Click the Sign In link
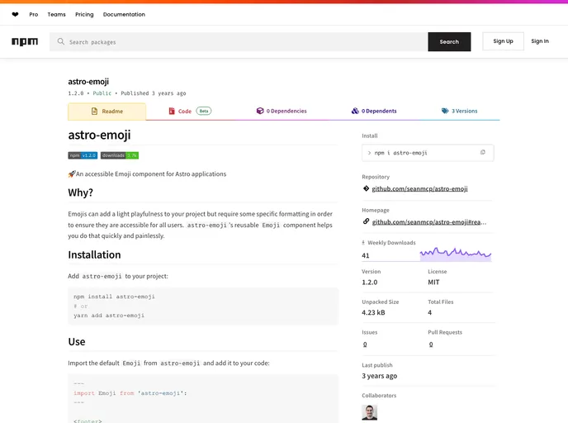568x423 pixels. point(540,41)
